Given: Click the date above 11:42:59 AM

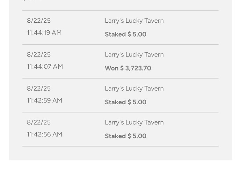Looking at the screenshot, I should coord(39,88).
